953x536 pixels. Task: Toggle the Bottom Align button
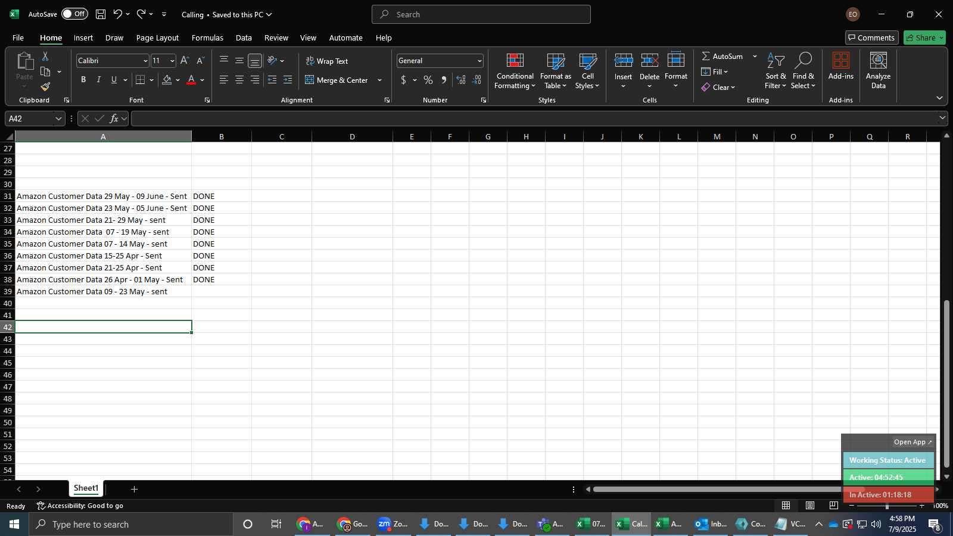pos(255,61)
